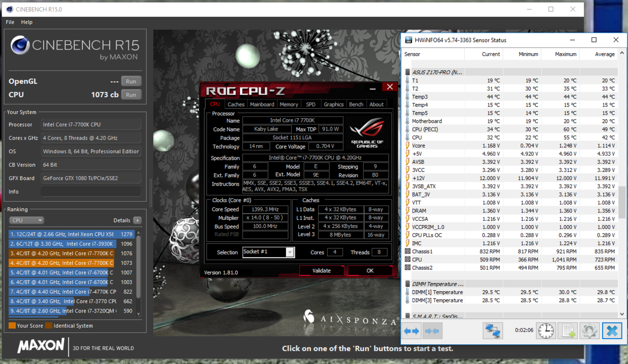
Task: Select the CPU tab in CPU-Z
Action: pos(215,104)
